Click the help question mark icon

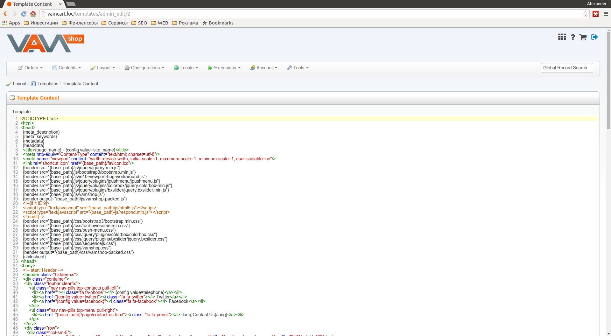tap(573, 37)
